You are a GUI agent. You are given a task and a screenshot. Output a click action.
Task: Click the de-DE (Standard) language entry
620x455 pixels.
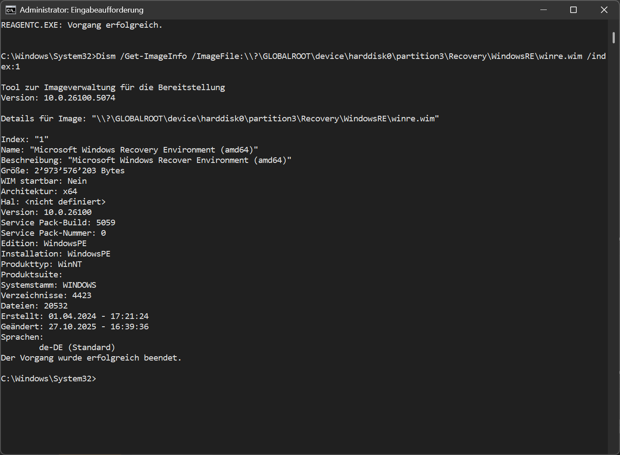(77, 348)
